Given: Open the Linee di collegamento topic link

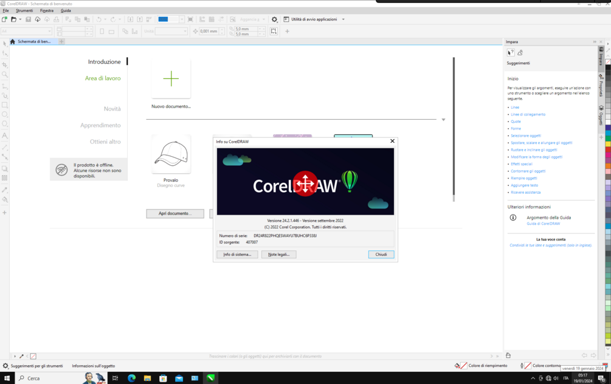Looking at the screenshot, I should click(x=528, y=114).
